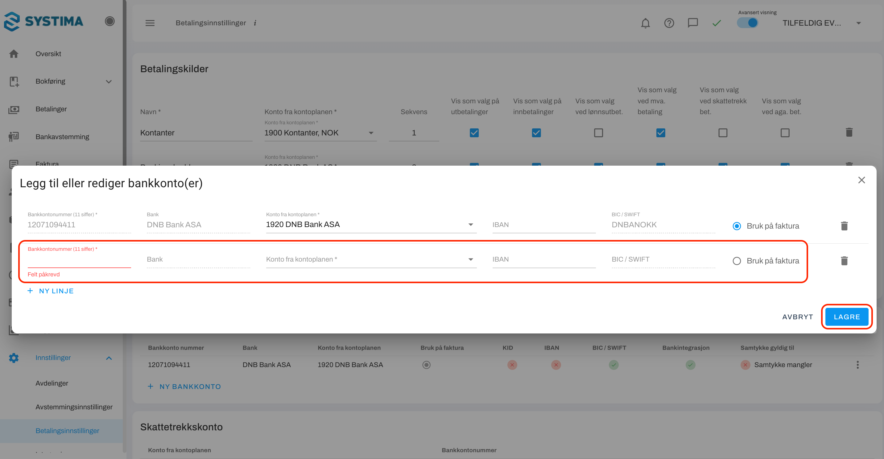Open the help question mark icon

pyautogui.click(x=669, y=23)
